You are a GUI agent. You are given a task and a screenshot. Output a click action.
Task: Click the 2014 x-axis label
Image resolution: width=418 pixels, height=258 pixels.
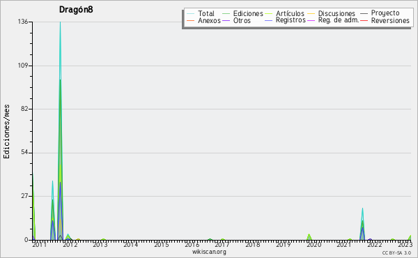(x=130, y=244)
